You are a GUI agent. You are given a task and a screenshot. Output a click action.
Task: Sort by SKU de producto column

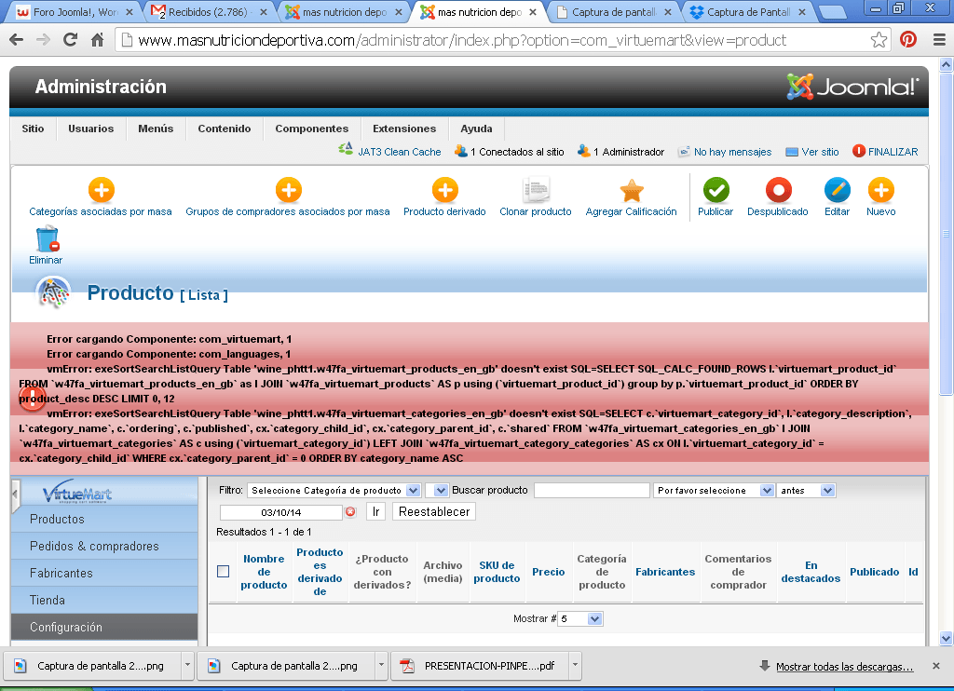497,572
